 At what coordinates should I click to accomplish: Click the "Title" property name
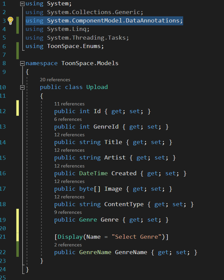113,142
